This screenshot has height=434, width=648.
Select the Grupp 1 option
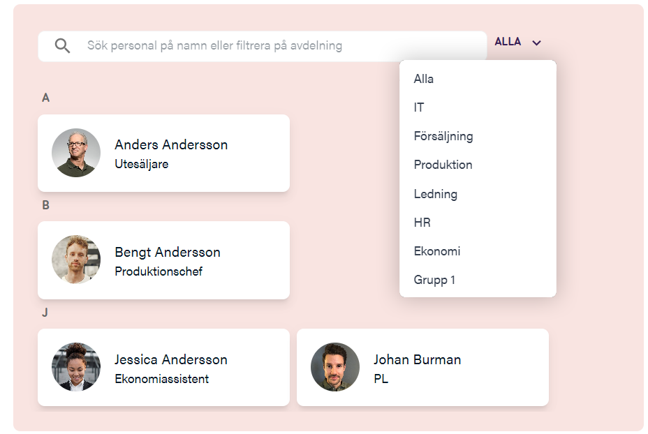[x=434, y=280]
